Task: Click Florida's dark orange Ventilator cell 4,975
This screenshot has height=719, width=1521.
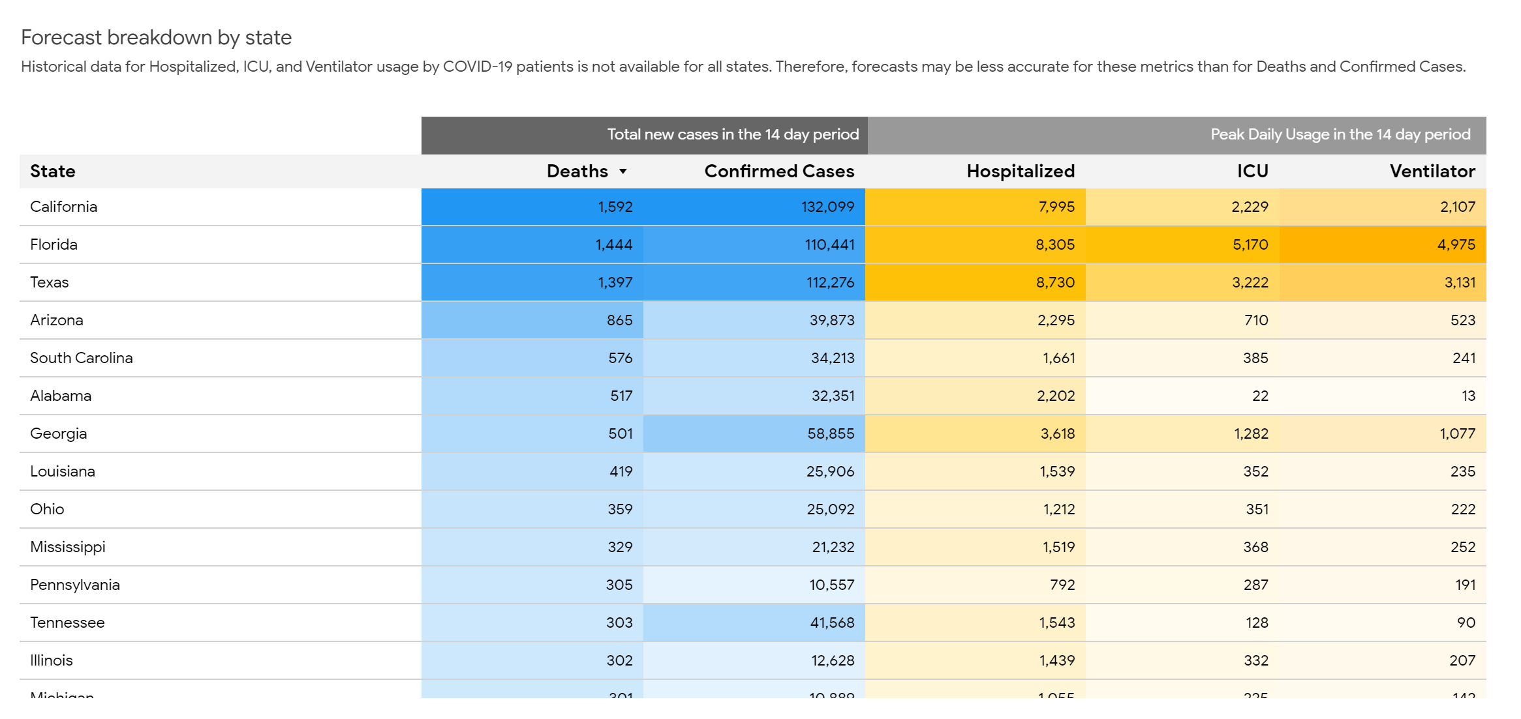Action: pos(1456,244)
